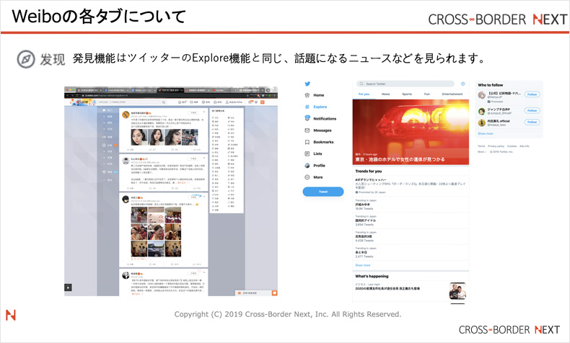570x343 pixels.
Task: Open the What's happening article thumbnail
Action: (x=457, y=291)
